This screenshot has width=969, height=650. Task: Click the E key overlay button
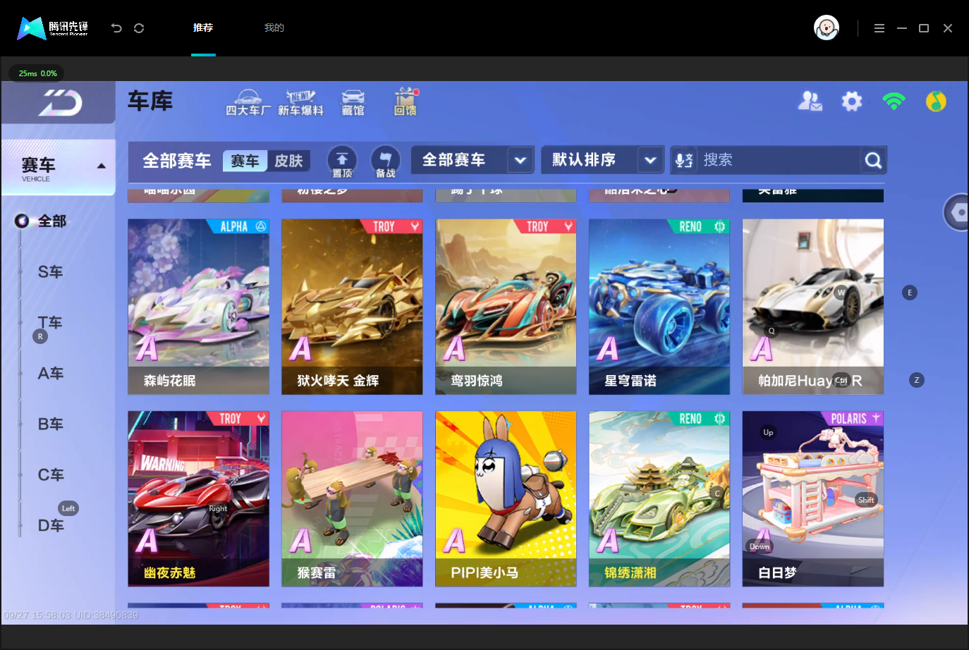[910, 293]
